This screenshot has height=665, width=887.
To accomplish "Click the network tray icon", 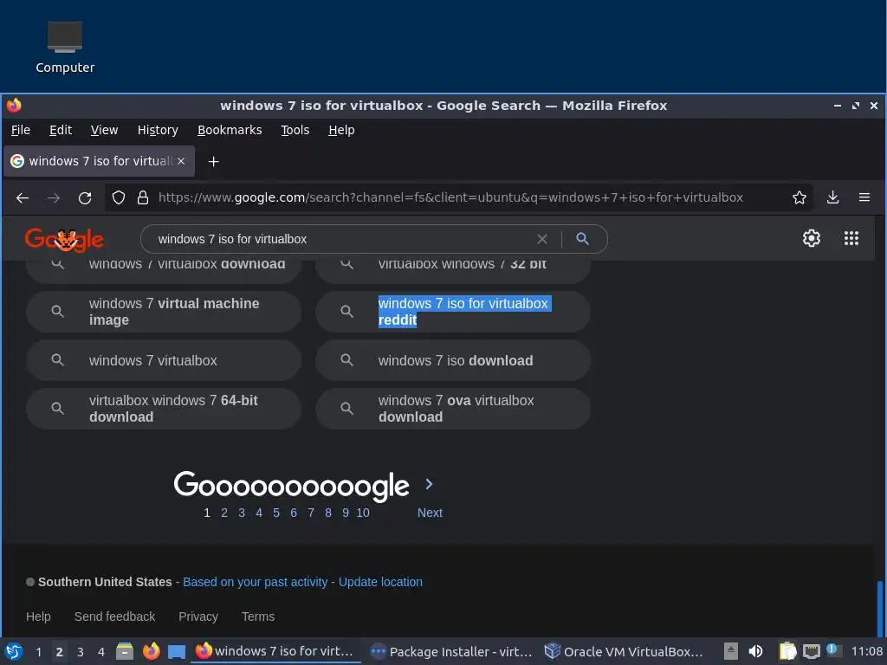I will click(x=812, y=651).
